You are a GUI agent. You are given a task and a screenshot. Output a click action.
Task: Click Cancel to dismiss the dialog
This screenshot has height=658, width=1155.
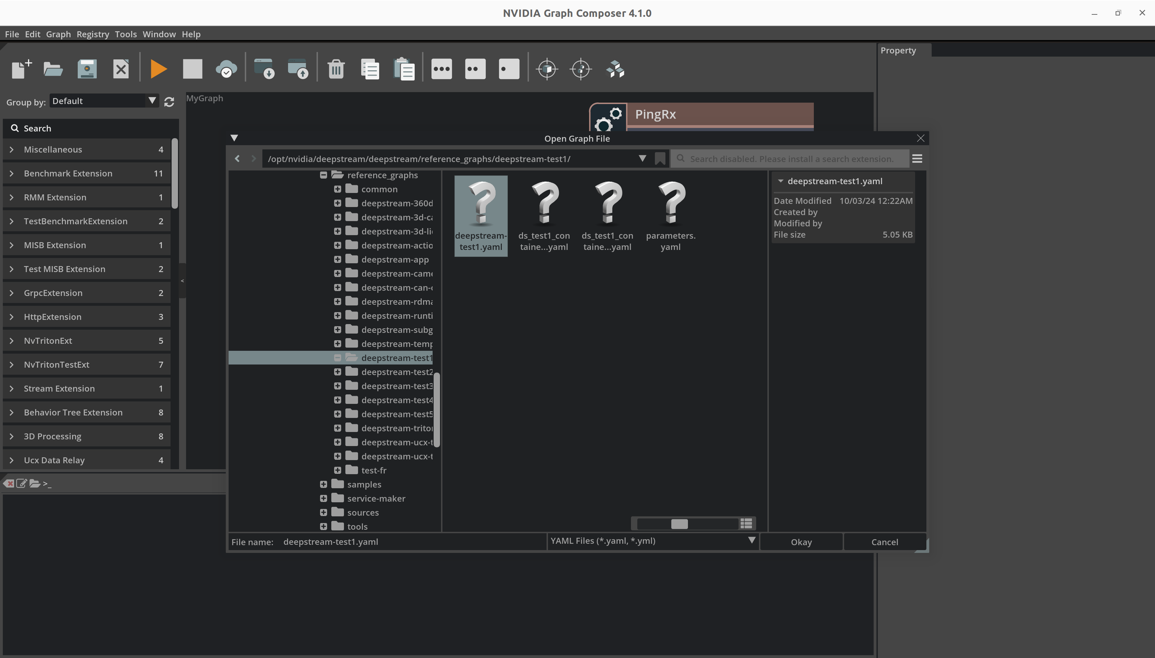(x=885, y=541)
